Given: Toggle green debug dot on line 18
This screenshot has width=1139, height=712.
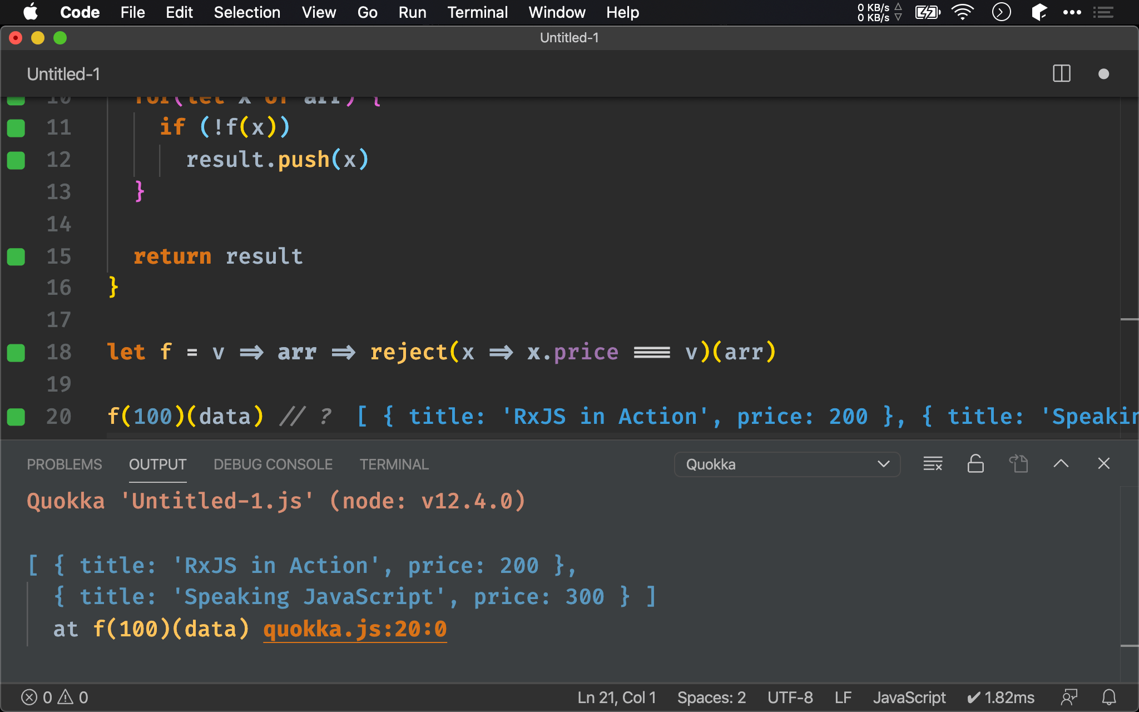Looking at the screenshot, I should tap(16, 352).
